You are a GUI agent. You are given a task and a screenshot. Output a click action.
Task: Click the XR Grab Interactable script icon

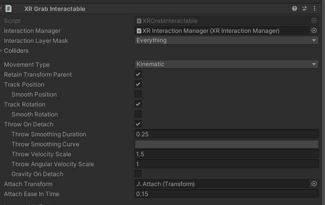coord(9,8)
